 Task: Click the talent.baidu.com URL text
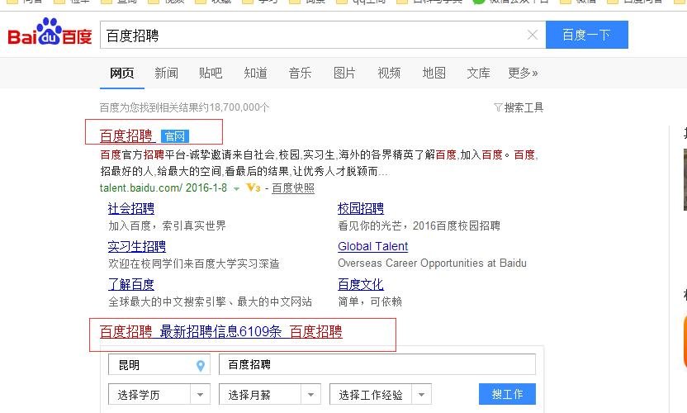click(x=140, y=188)
